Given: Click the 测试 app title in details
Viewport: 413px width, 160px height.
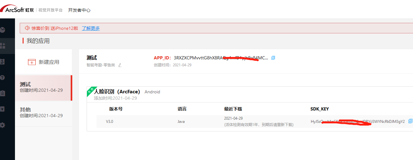Looking at the screenshot, I should [x=92, y=58].
